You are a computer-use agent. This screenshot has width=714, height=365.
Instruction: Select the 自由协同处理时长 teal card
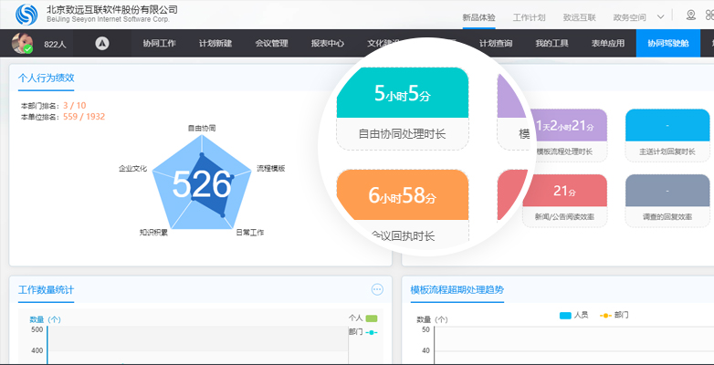point(402,108)
